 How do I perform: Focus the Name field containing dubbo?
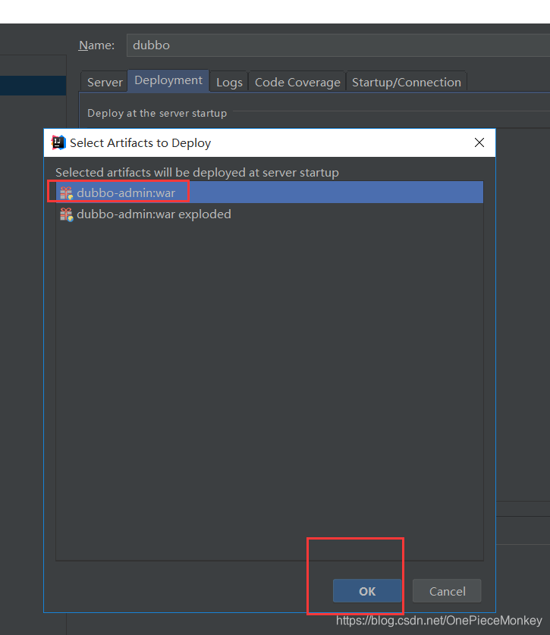tap(338, 45)
